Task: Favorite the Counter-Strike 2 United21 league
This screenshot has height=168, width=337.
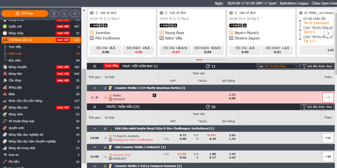Action: [x=105, y=147]
